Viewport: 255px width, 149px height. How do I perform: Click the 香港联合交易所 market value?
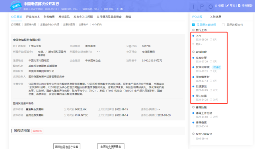pos(35,109)
